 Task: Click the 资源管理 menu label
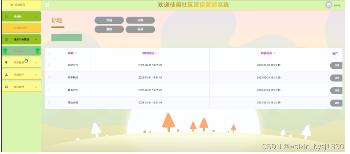coord(19,63)
